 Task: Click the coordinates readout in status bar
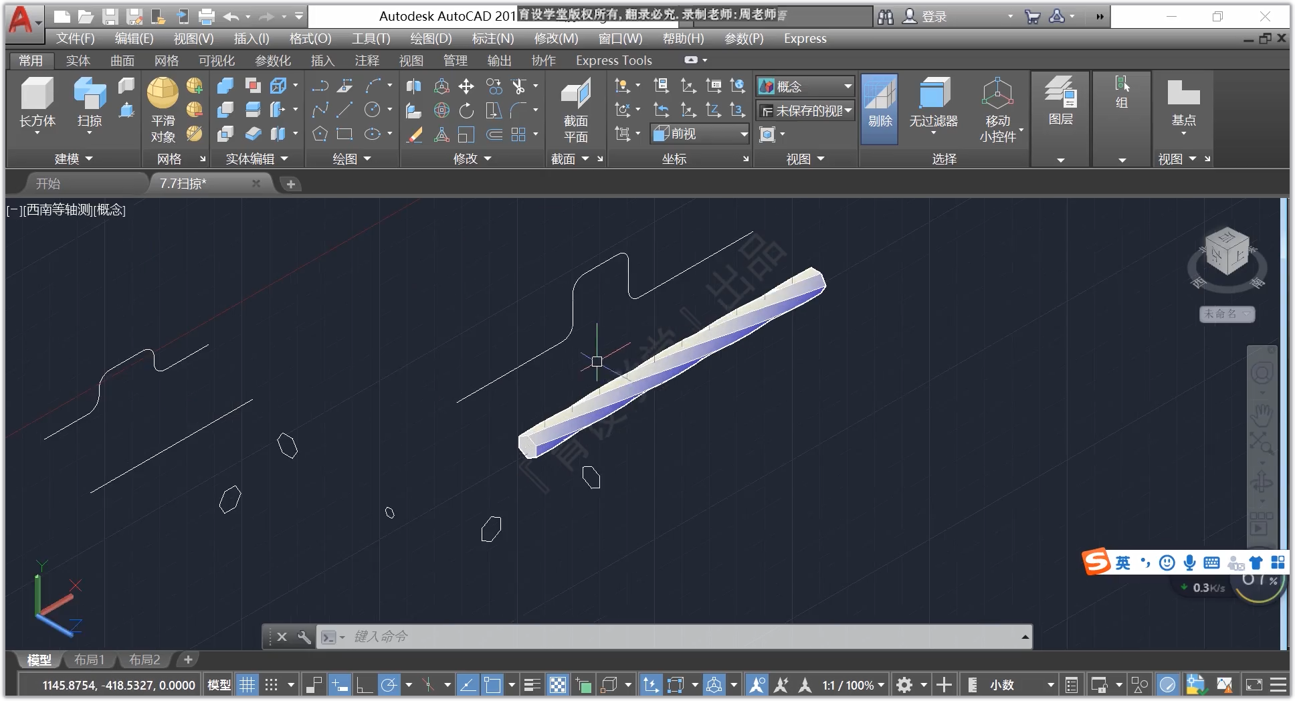(118, 685)
